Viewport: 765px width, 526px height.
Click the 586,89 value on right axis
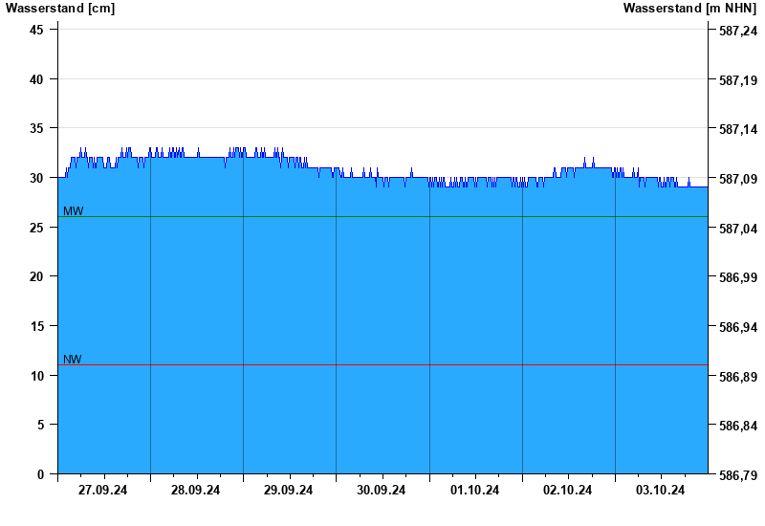coord(738,377)
